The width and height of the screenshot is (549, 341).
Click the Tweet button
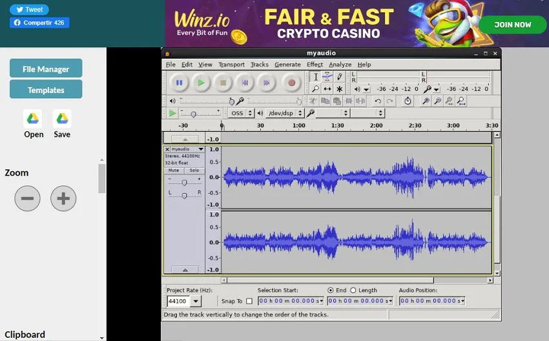point(30,10)
